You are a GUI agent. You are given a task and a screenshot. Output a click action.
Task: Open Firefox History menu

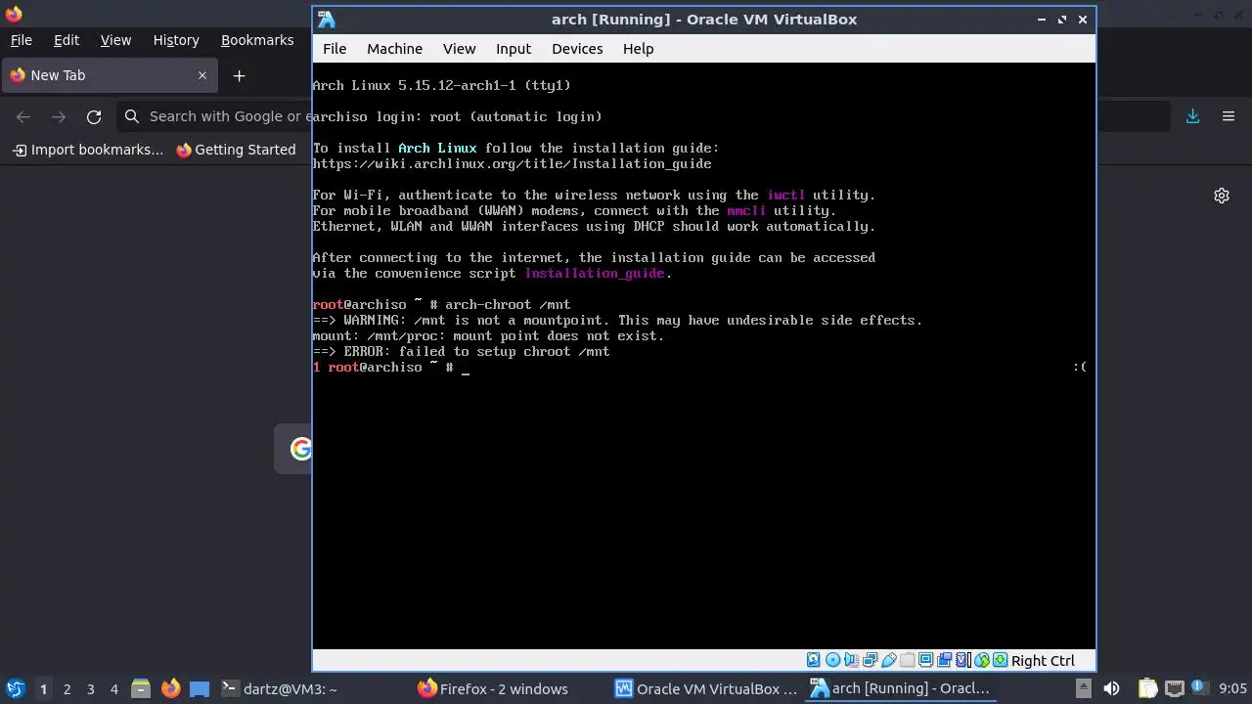point(176,40)
